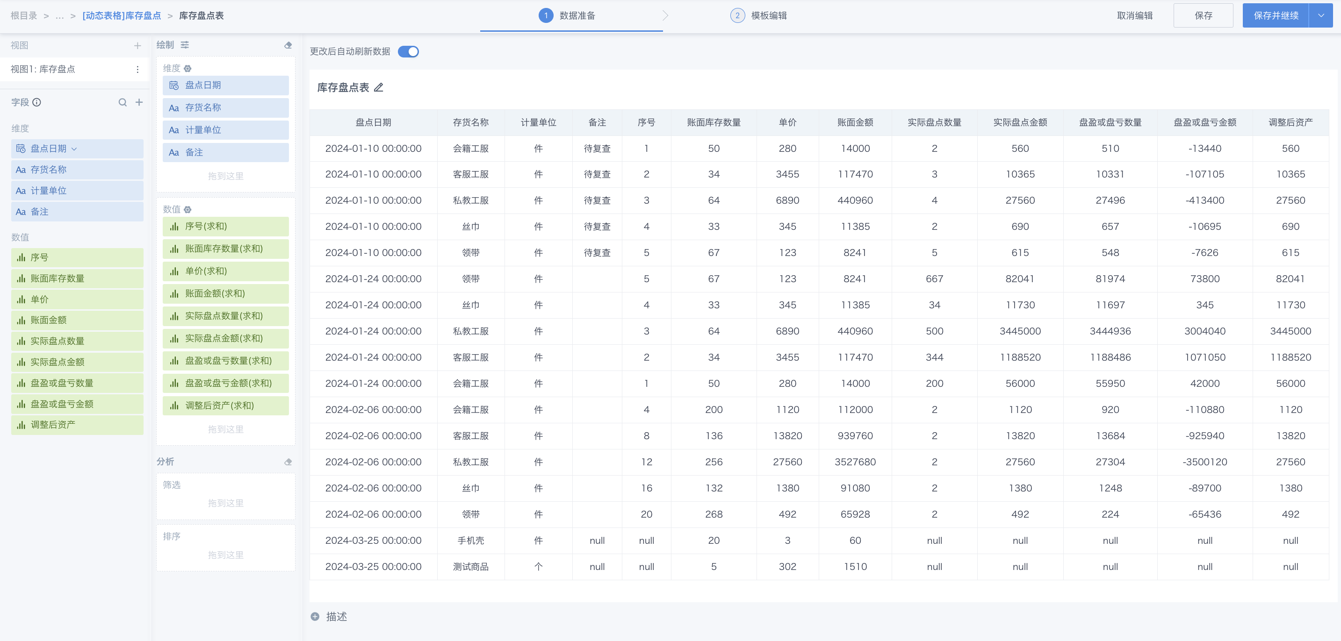This screenshot has height=641, width=1341.
Task: Select the 存货名称 dimension in the 绘制 panel
Action: [x=225, y=108]
